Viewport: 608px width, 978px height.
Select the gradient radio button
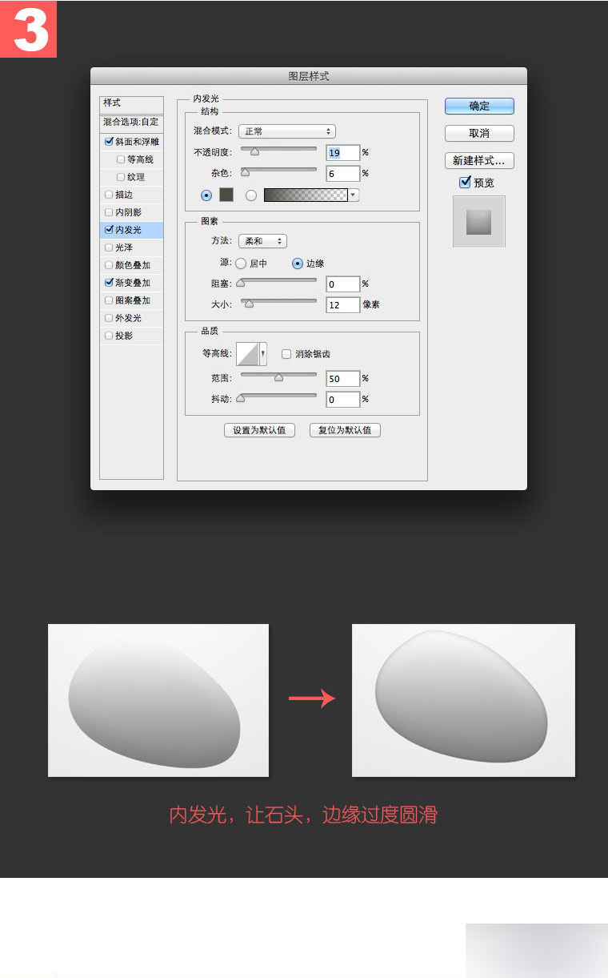click(251, 195)
